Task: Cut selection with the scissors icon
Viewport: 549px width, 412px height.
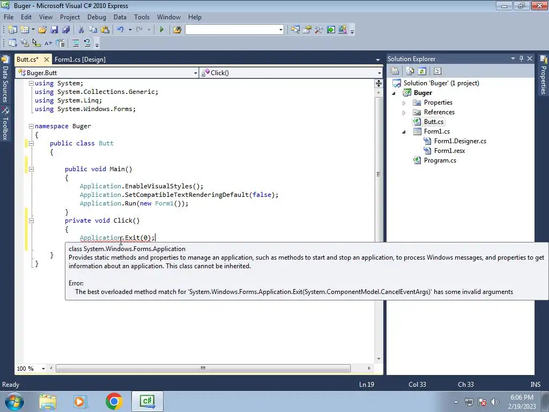Action: 81,30
